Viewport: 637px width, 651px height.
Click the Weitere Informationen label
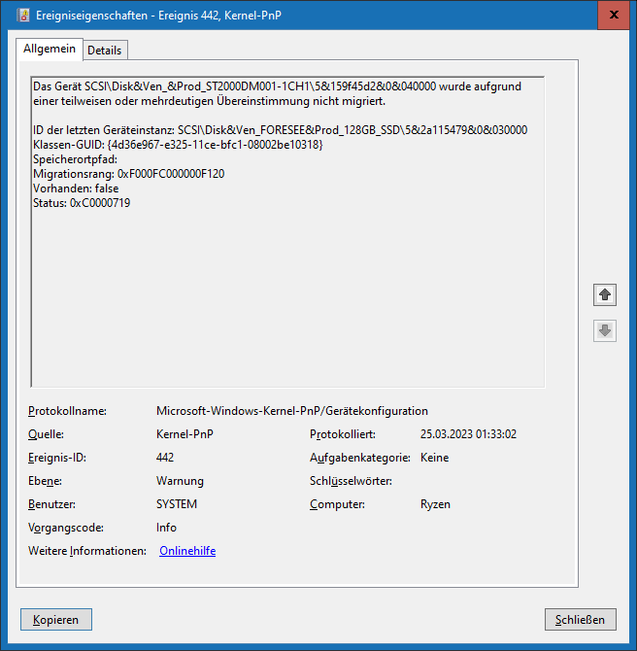tap(87, 551)
